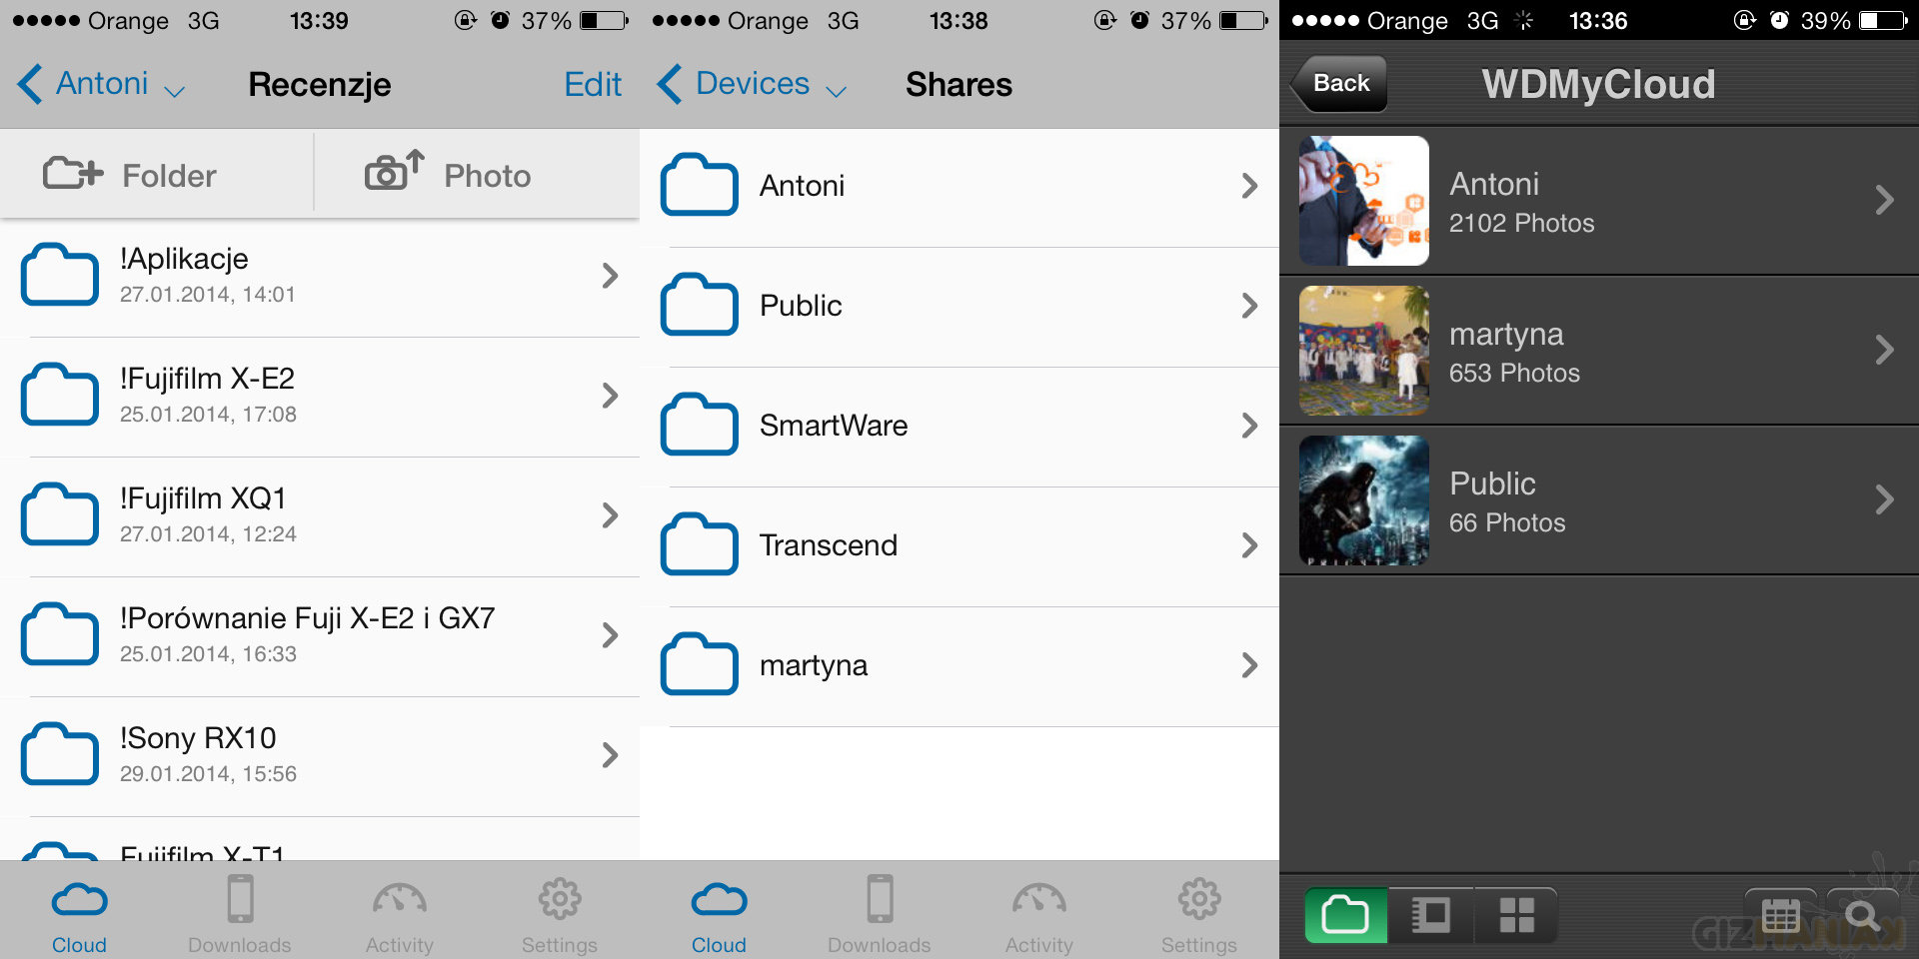This screenshot has height=959, width=1919.
Task: Open Downloads tab on Recenzje screen
Action: 240,914
